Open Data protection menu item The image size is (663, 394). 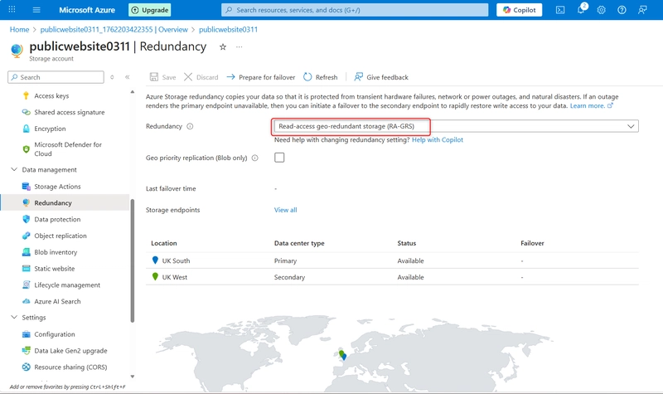point(57,220)
